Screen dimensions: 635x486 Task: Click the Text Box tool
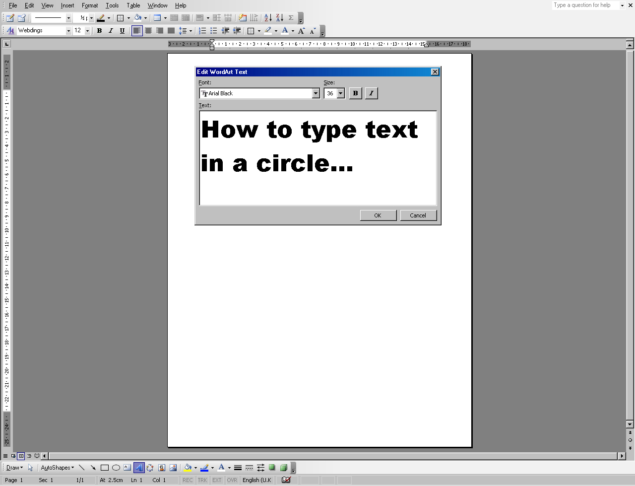(127, 468)
